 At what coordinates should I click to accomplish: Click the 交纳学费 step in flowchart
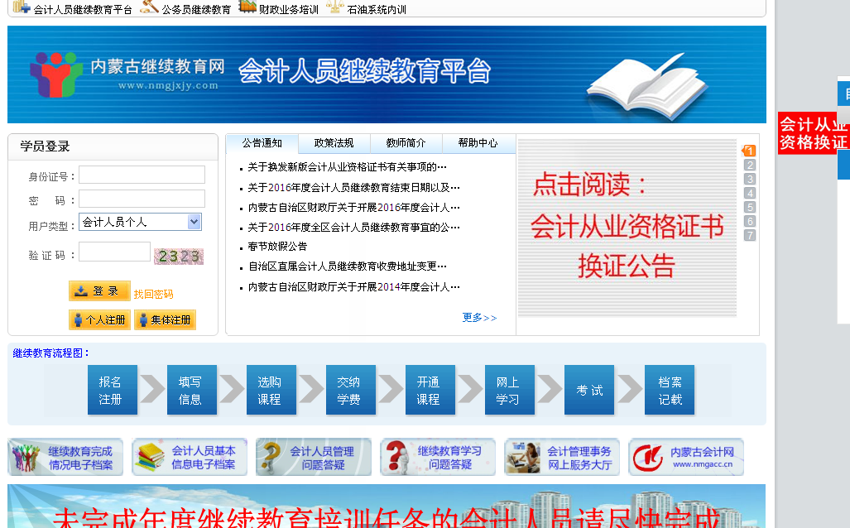348,390
